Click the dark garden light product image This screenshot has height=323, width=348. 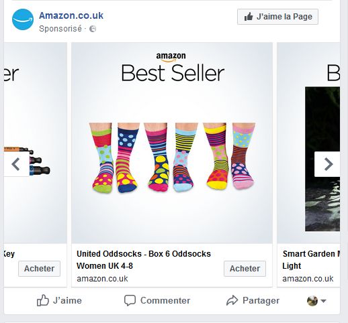pos(322,159)
